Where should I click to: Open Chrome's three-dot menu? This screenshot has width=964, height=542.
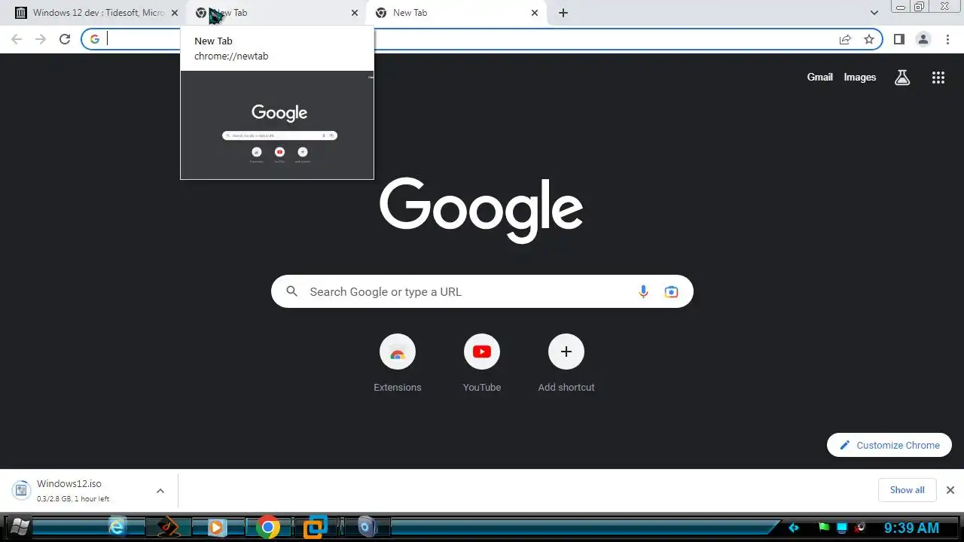pos(947,39)
